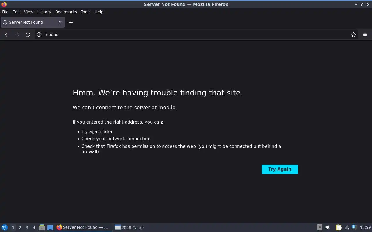The width and height of the screenshot is (372, 232).
Task: Open the volume control
Action: [x=328, y=228]
